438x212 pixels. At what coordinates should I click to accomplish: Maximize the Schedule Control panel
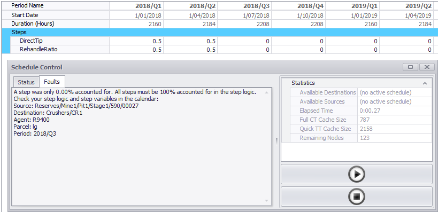(x=410, y=67)
